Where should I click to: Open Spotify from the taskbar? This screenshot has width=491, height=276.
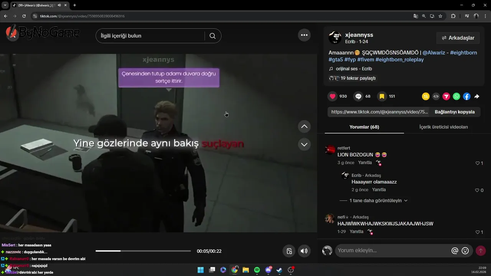257,270
